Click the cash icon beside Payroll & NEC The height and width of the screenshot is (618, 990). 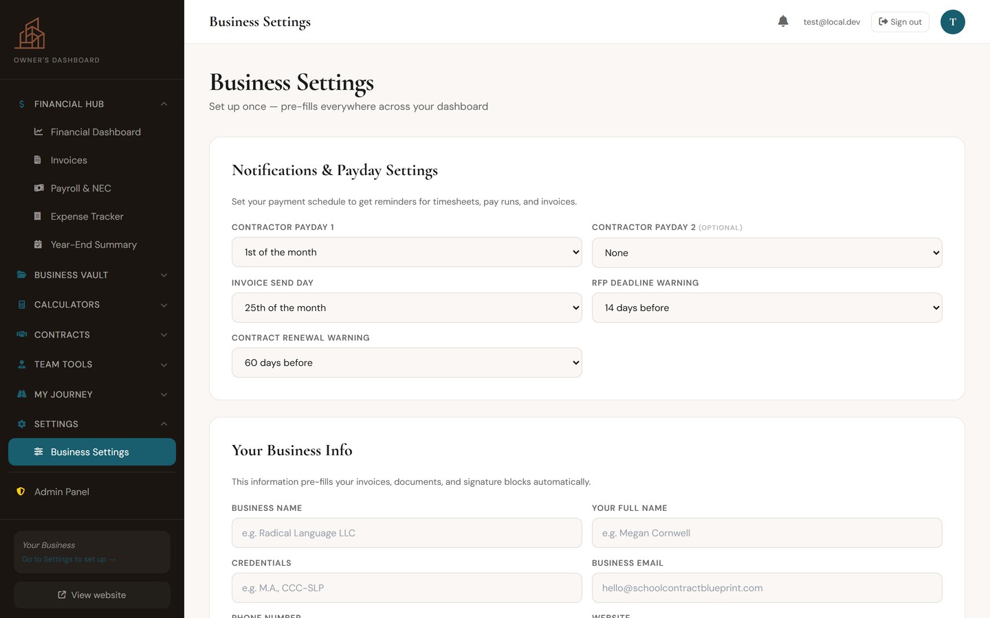tap(38, 188)
